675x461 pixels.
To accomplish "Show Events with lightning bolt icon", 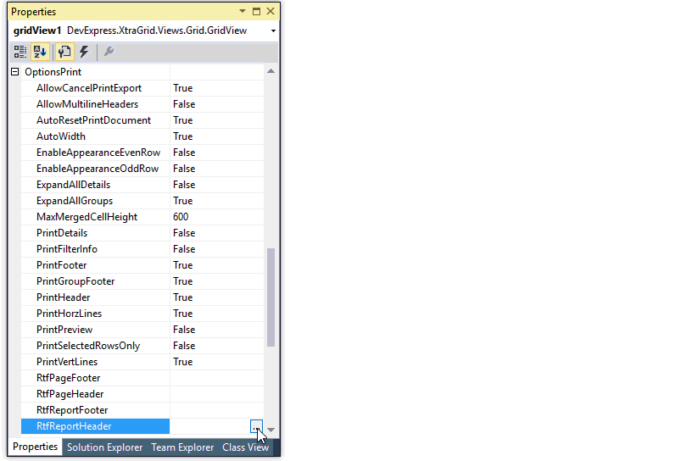I will (85, 52).
